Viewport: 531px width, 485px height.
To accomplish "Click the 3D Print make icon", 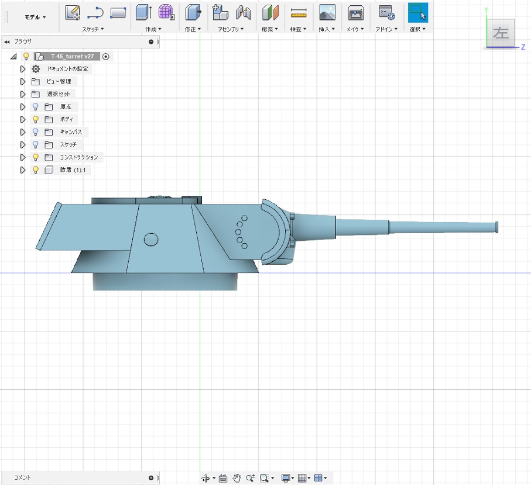I will [355, 12].
